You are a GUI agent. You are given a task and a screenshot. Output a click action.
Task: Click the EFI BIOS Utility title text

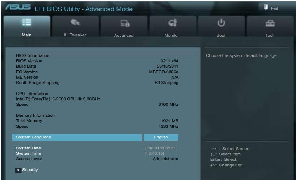click(x=83, y=9)
